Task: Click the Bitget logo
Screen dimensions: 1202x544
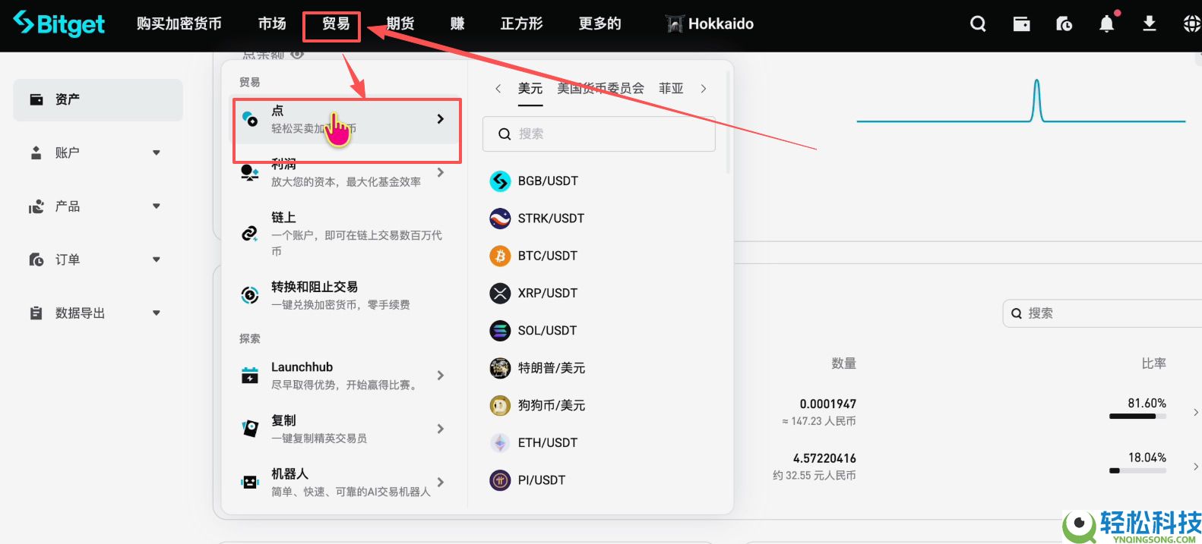Action: pos(59,24)
